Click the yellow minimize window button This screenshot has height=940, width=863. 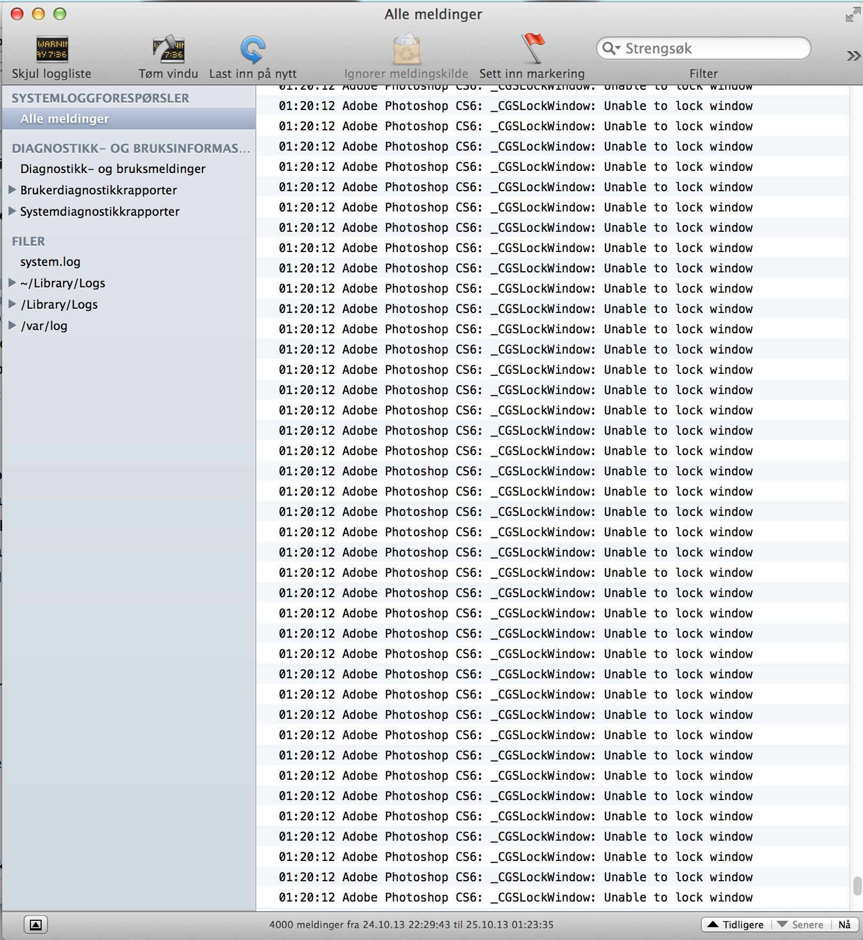[x=38, y=14]
